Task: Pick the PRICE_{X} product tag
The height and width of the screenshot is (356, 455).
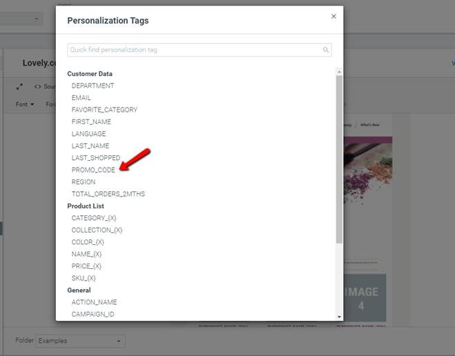Action: point(86,266)
